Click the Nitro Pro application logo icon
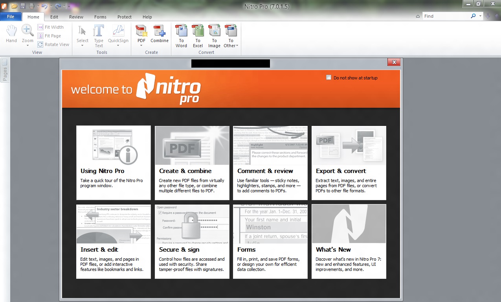 (4, 6)
